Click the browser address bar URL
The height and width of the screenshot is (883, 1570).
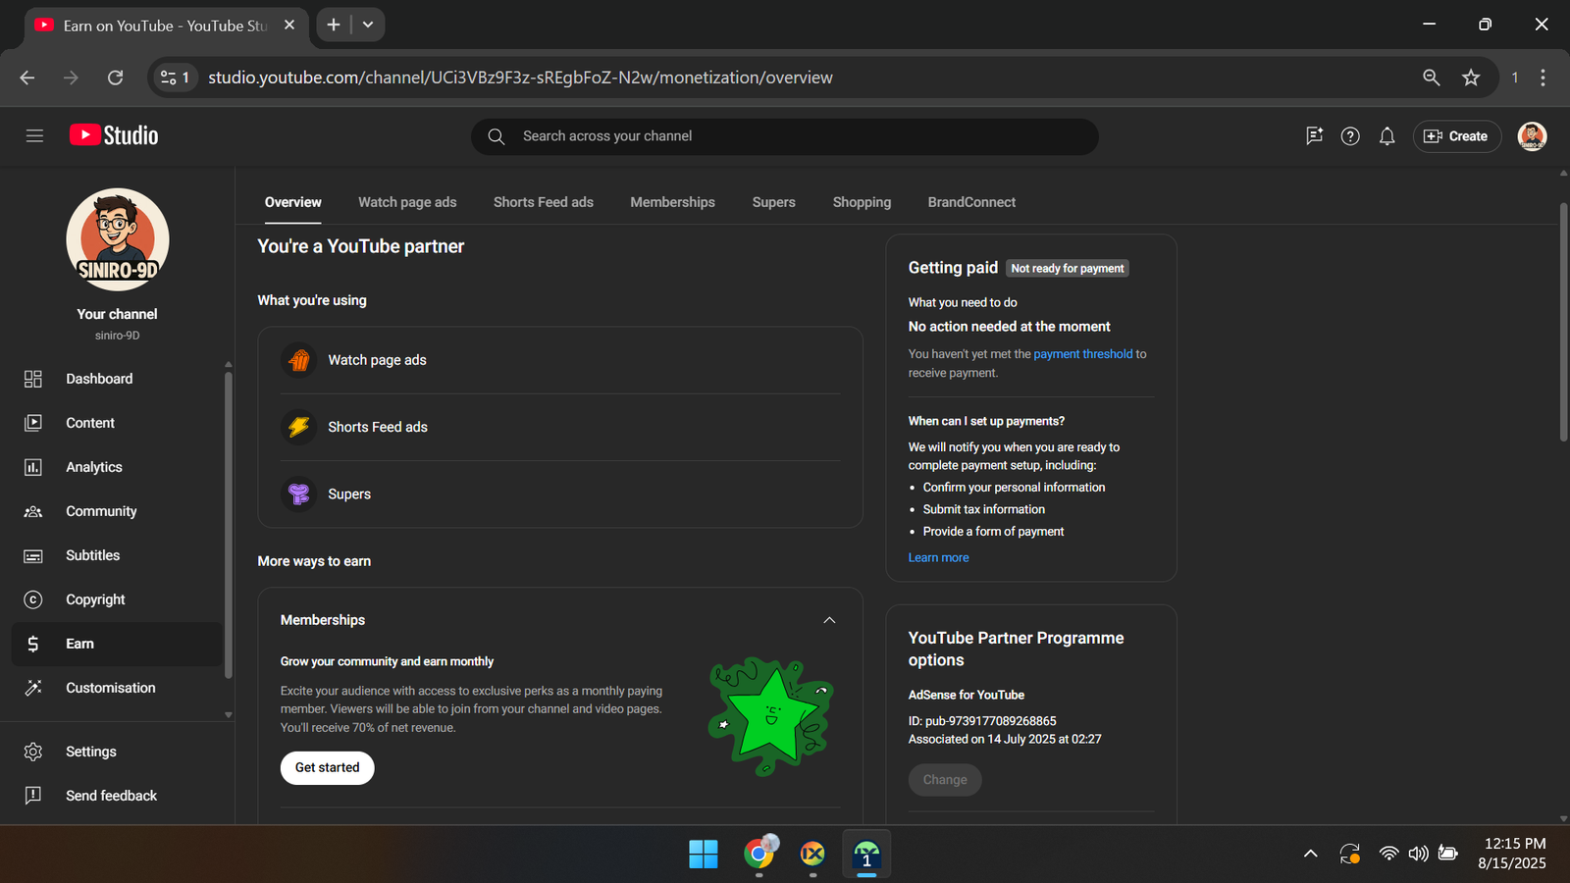click(520, 78)
